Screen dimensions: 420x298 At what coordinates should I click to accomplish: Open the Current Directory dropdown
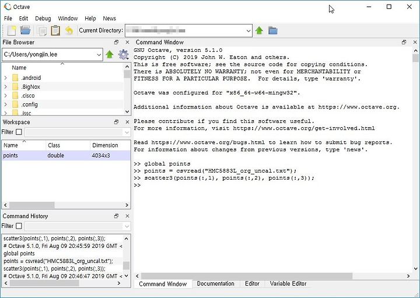pyautogui.click(x=249, y=31)
